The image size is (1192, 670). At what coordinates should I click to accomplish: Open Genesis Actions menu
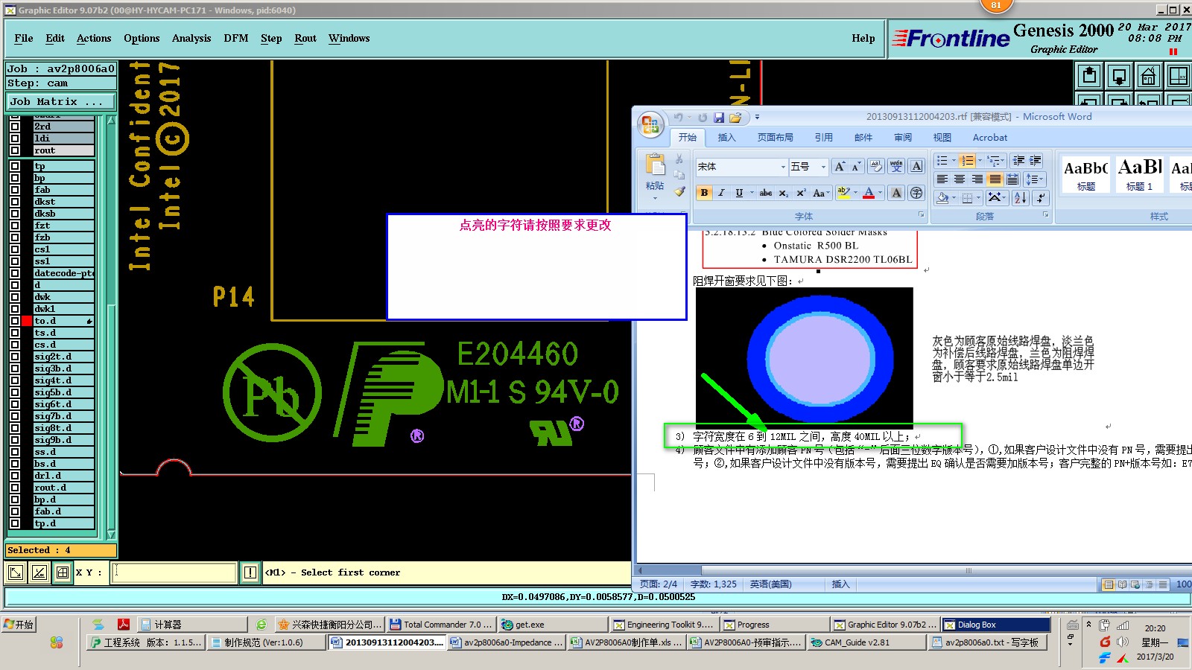[x=94, y=39]
